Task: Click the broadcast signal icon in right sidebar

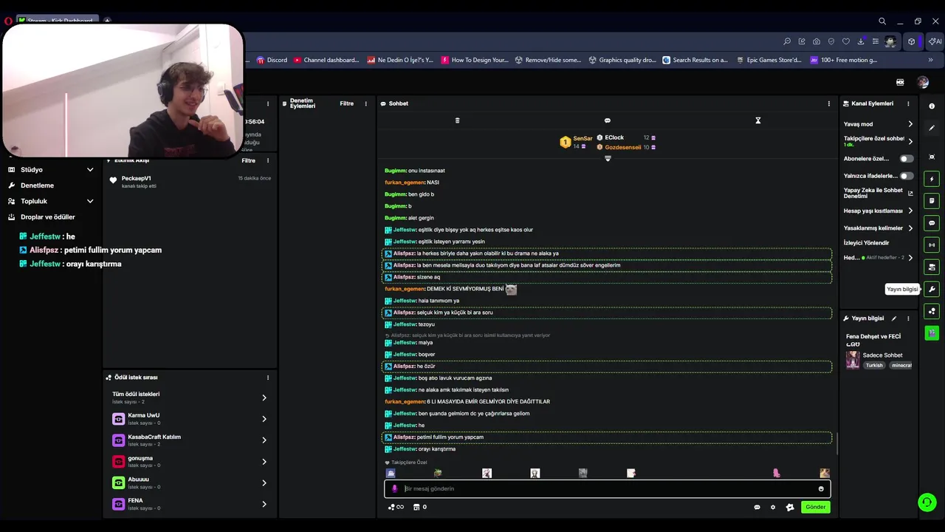Action: point(932,245)
